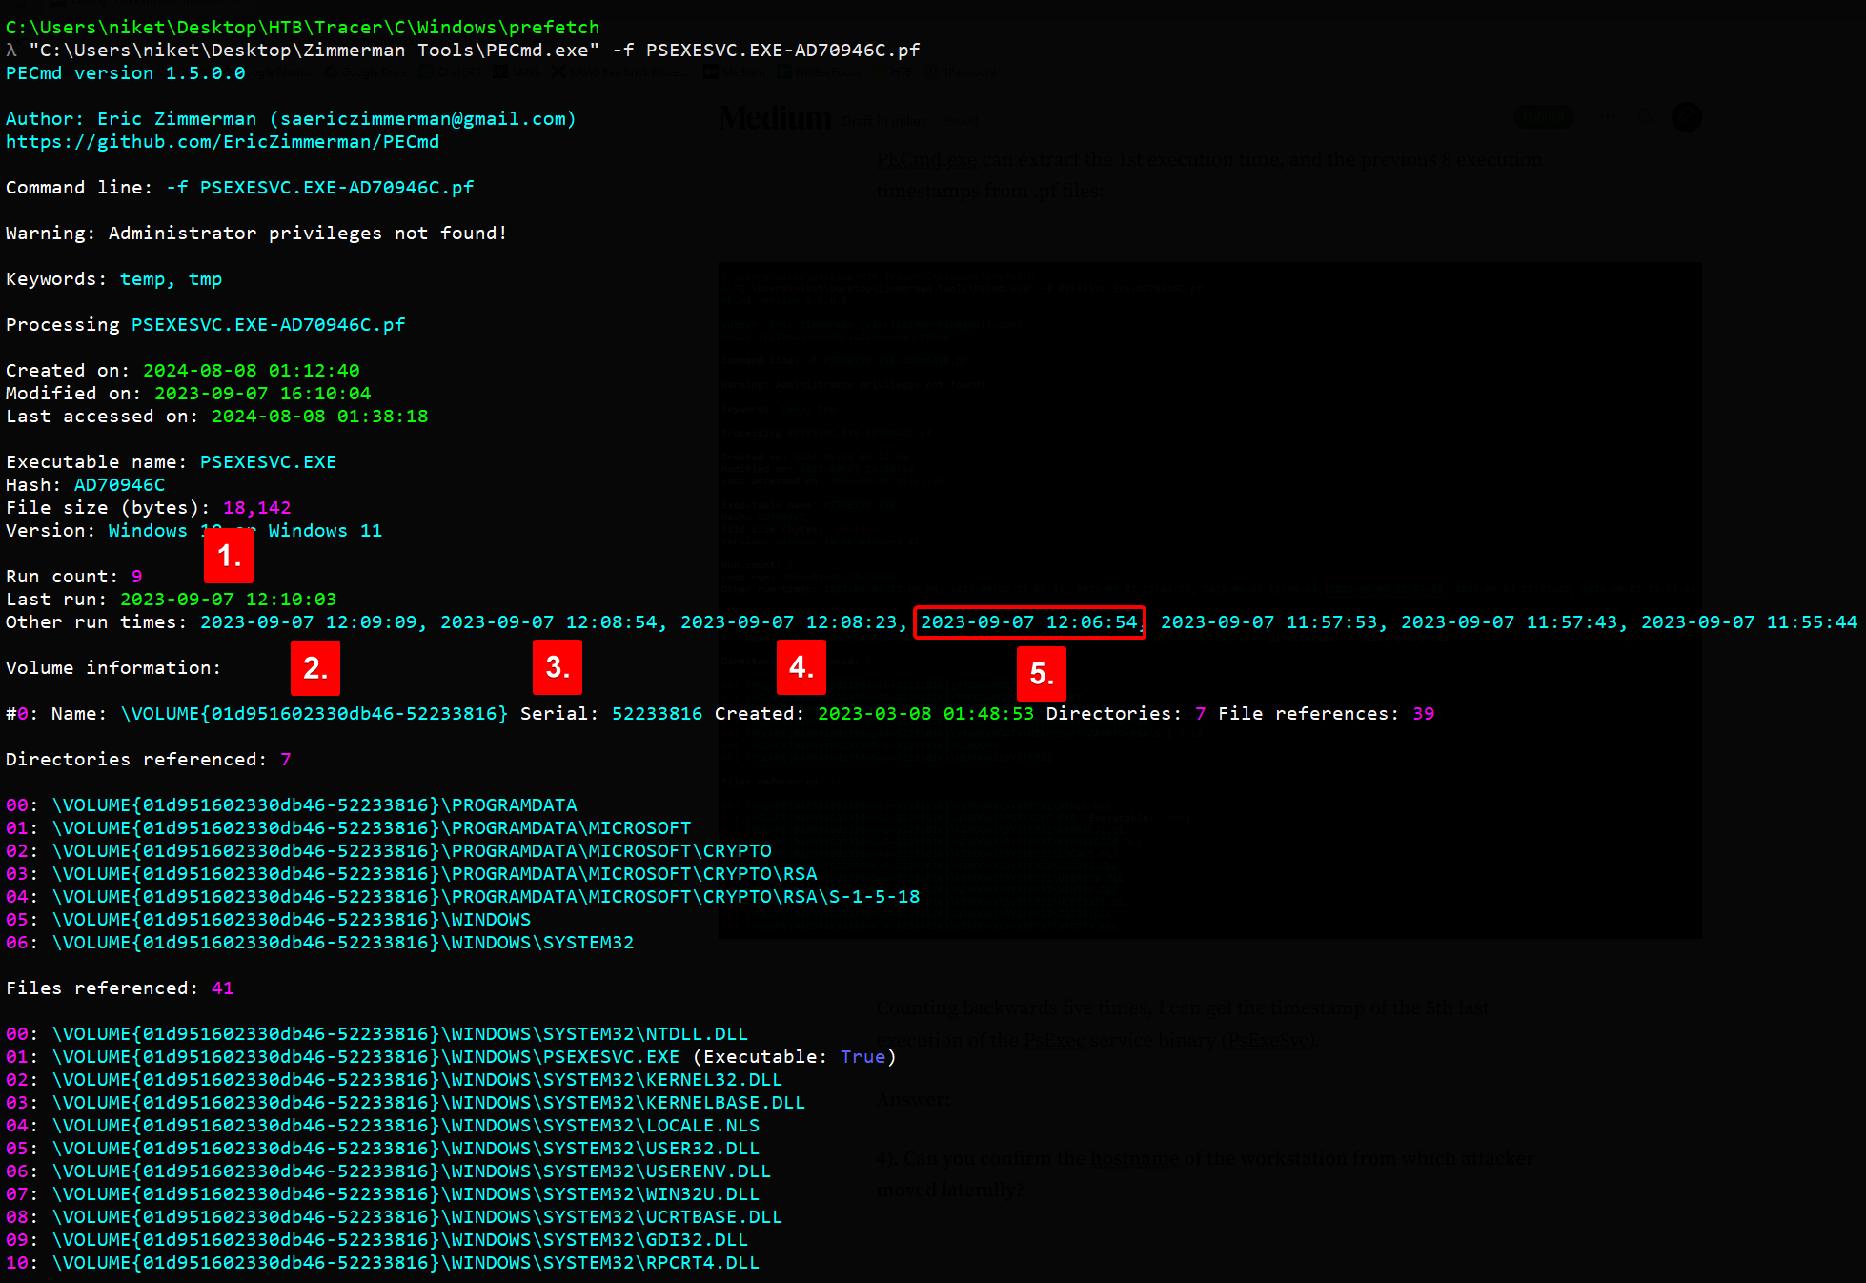
Task: Select the Run count value 9
Action: (136, 577)
